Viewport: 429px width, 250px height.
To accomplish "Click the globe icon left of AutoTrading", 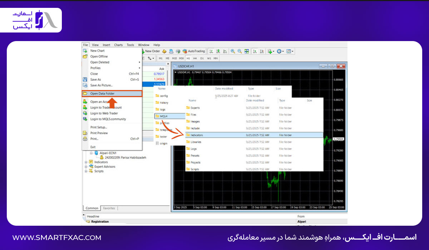I will 178,51.
